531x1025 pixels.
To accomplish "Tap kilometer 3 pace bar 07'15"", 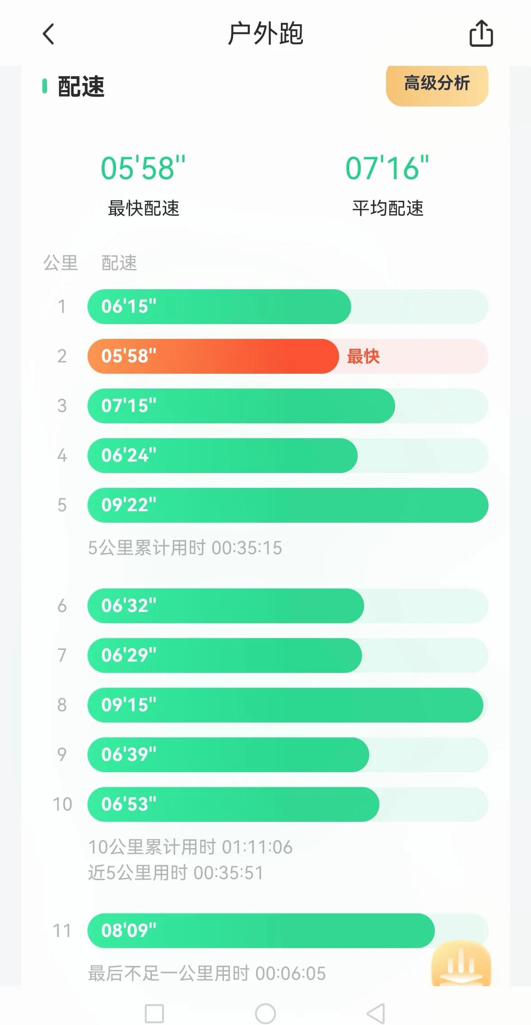I will tap(288, 406).
